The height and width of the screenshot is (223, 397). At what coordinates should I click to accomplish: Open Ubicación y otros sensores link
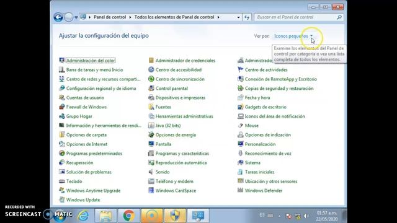coord(271,181)
